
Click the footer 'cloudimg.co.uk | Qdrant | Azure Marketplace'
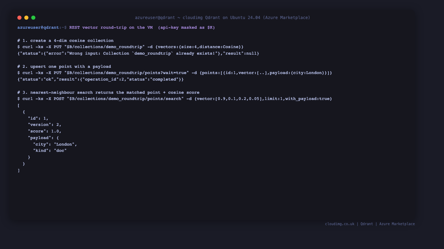click(x=370, y=224)
